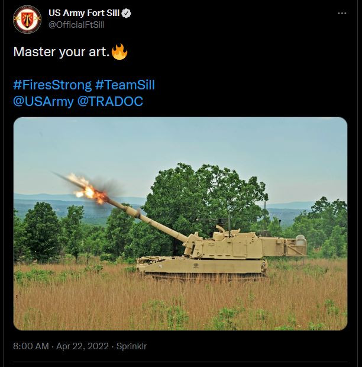This screenshot has width=362, height=367.
Task: Click the Fort Sill profile avatar
Action: pyautogui.click(x=27, y=20)
